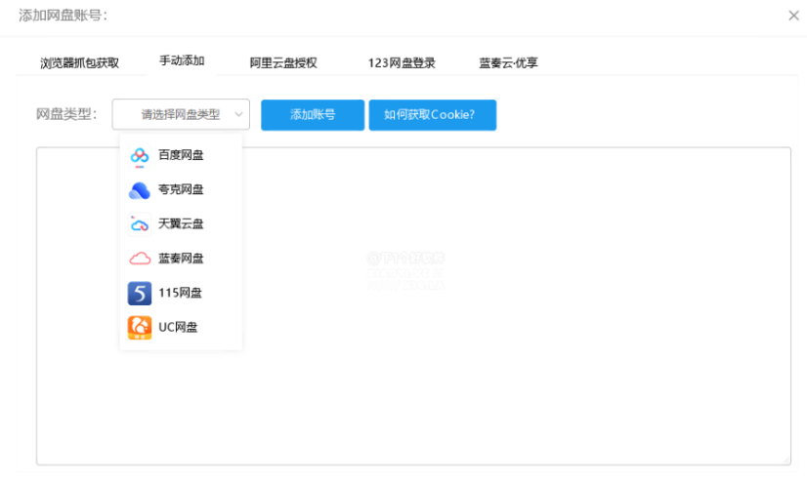
Task: Select the 百度网盘 icon in dropdown
Action: tap(140, 155)
